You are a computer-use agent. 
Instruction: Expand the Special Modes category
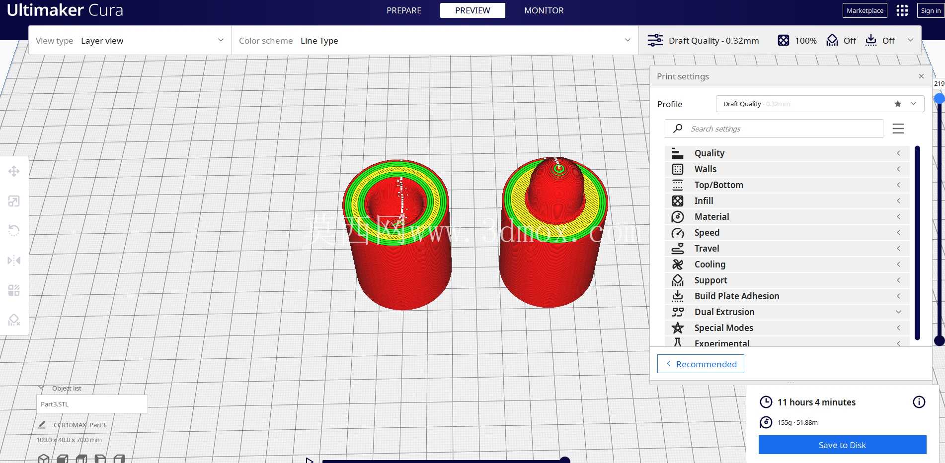coord(787,328)
